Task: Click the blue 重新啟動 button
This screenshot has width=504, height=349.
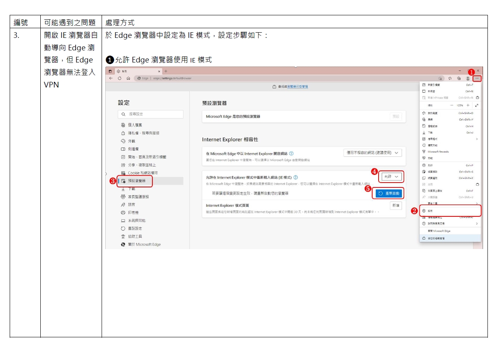Action: point(389,193)
